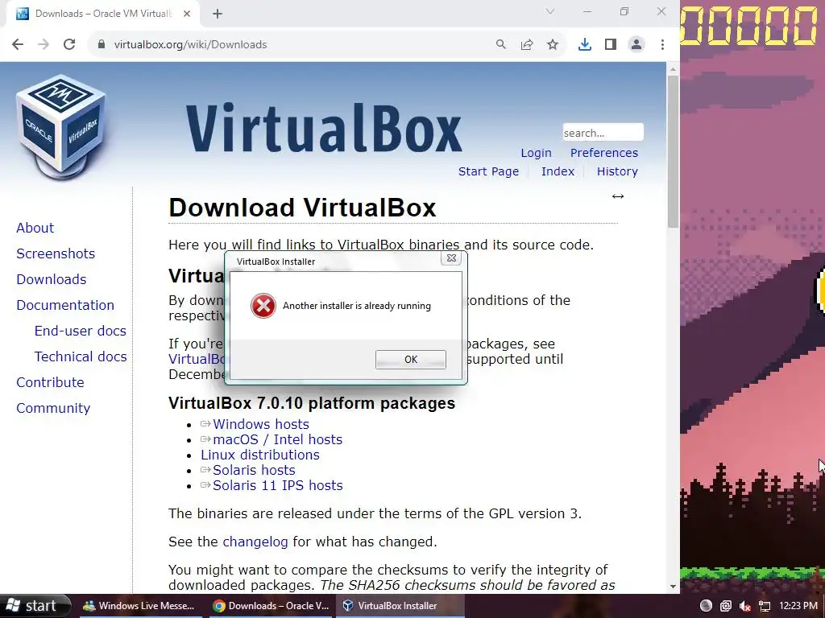Download the Windows hosts package
825x618 pixels.
(x=260, y=424)
